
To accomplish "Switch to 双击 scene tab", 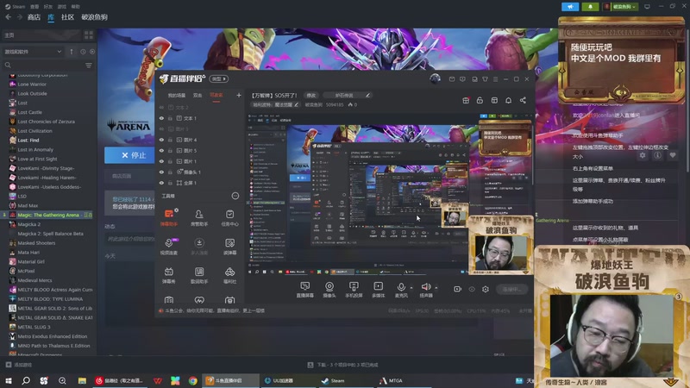I will coord(198,95).
